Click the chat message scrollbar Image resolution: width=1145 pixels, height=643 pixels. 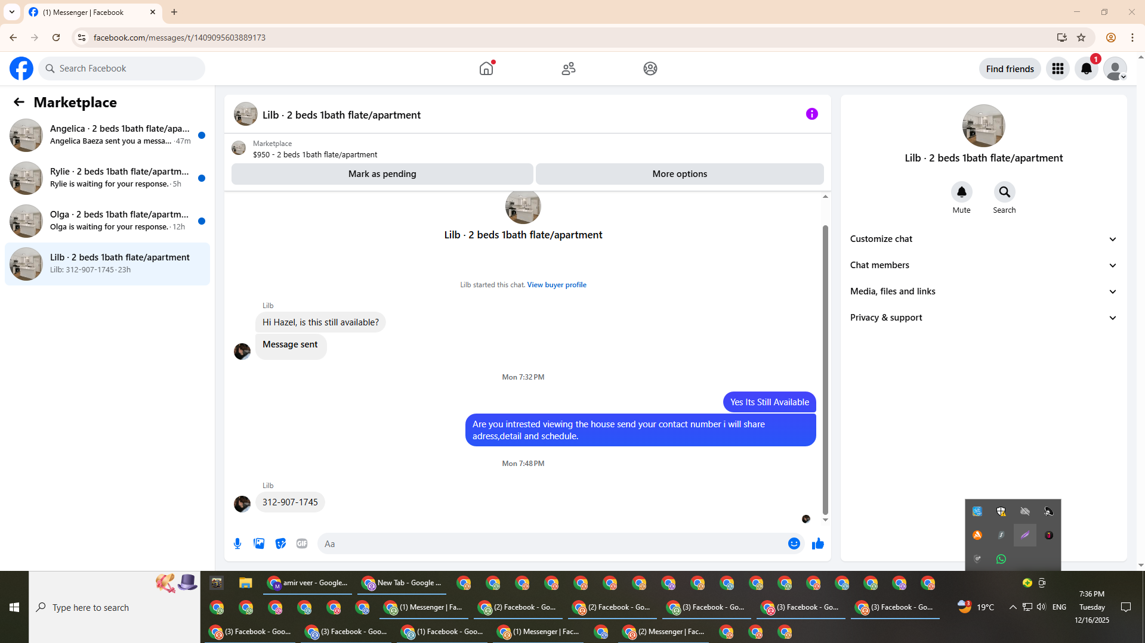(x=826, y=369)
